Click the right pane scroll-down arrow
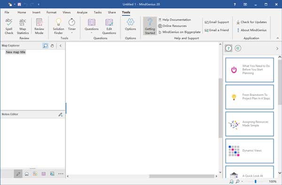 click(280, 173)
